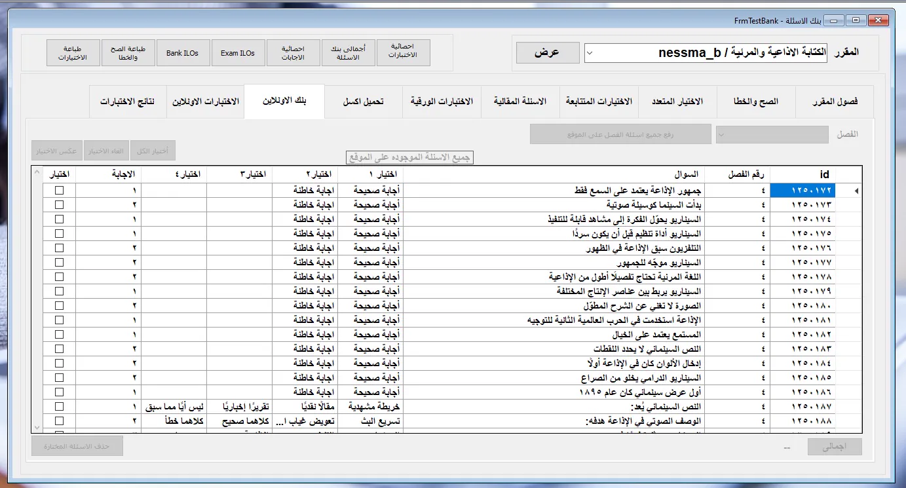Open the الاختبارات الاونلاين tab

(x=206, y=102)
